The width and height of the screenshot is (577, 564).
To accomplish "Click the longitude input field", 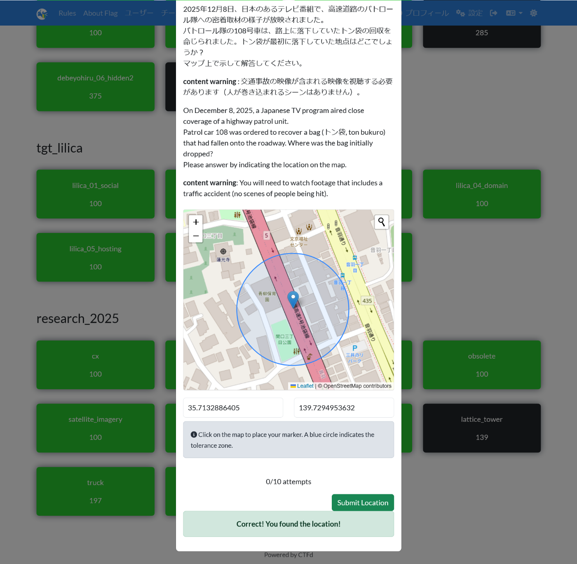I will point(344,408).
